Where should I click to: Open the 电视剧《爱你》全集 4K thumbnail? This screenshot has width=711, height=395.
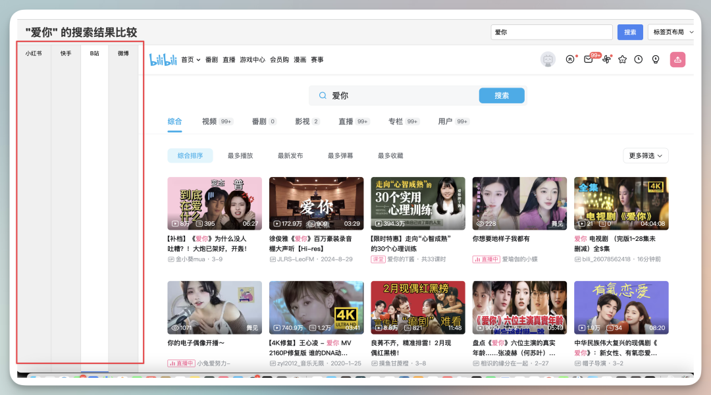(x=621, y=203)
